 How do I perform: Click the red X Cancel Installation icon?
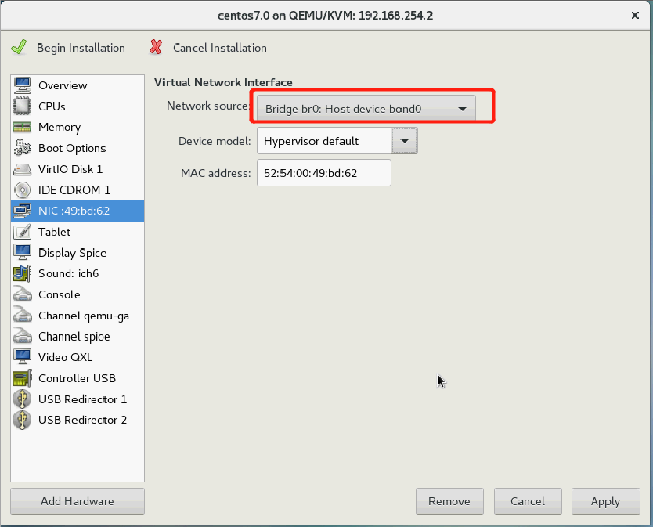coord(156,48)
